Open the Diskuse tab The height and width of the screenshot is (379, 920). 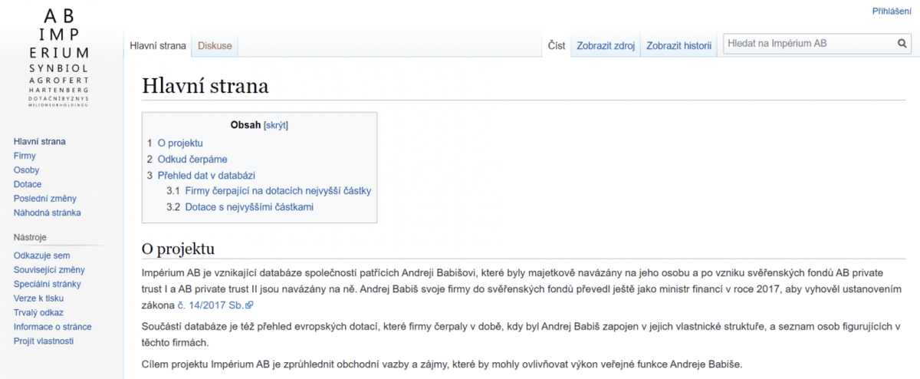(x=215, y=46)
